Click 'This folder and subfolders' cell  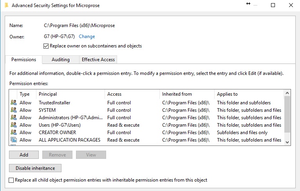click(244, 103)
